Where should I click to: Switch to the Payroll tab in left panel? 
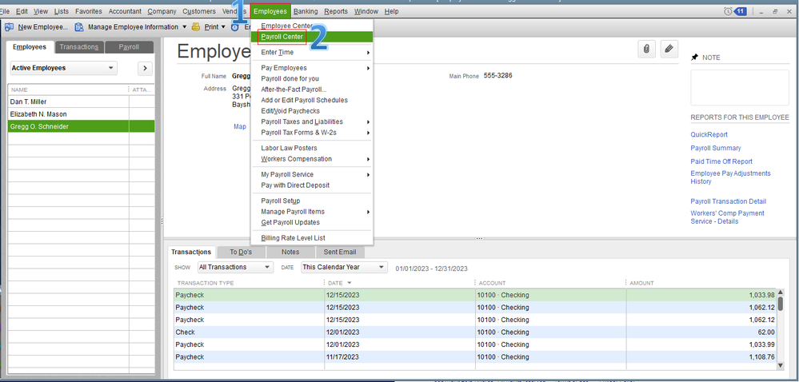(x=129, y=47)
